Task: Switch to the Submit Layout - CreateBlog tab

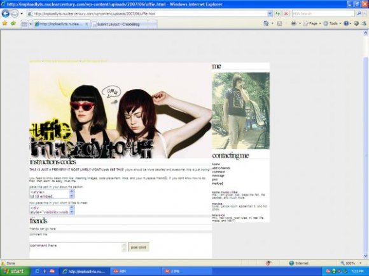Action: point(120,24)
